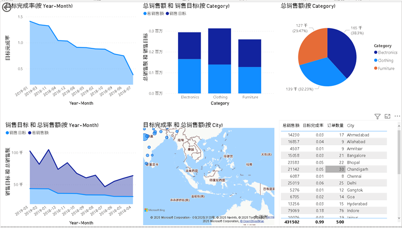Select the Chennai city cell
402x228 pixels.
click(x=354, y=176)
